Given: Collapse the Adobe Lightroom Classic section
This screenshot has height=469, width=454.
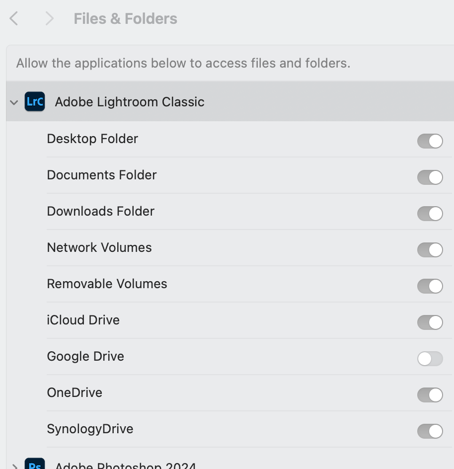Looking at the screenshot, I should point(14,102).
